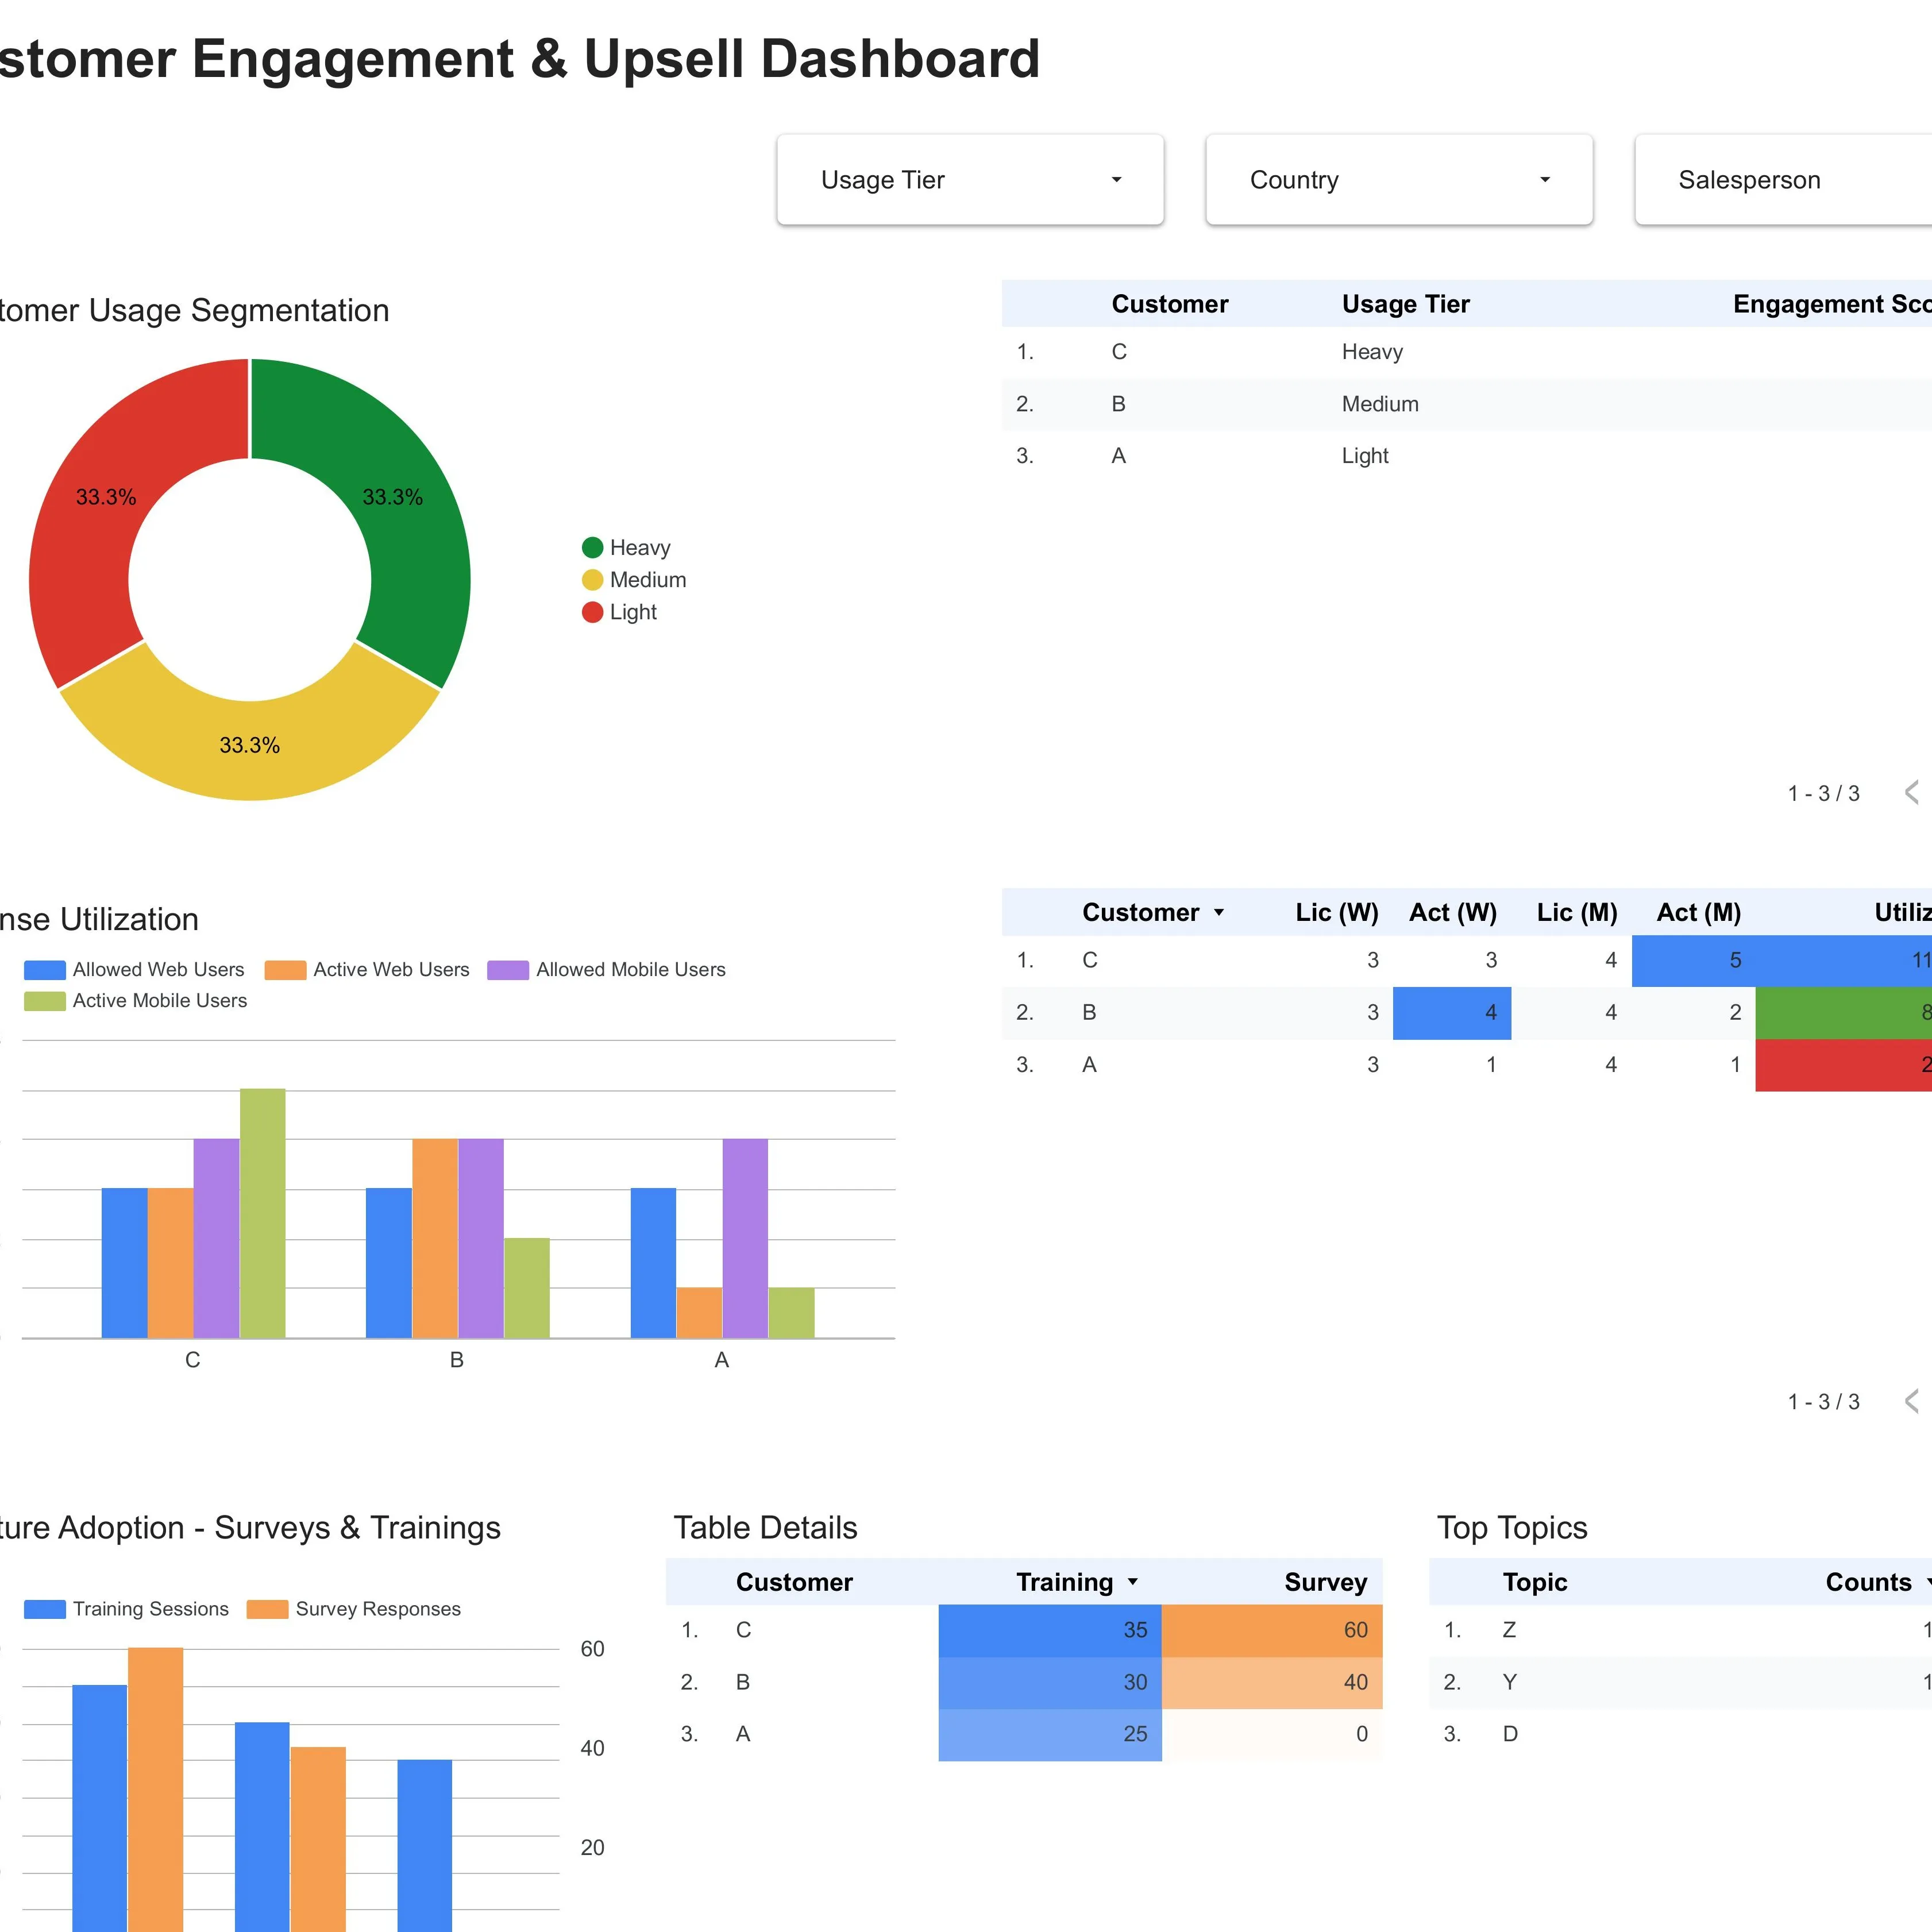
Task: Sort by Act (W) column header
Action: click(1452, 913)
